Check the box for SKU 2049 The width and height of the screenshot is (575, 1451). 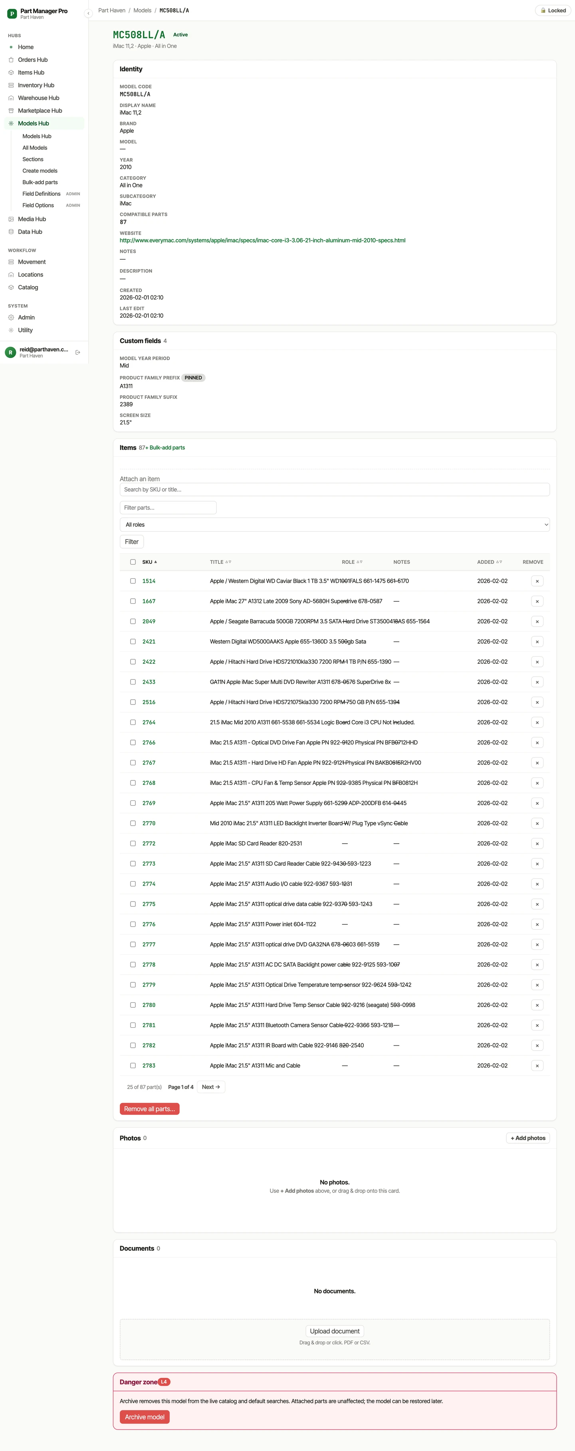click(133, 622)
